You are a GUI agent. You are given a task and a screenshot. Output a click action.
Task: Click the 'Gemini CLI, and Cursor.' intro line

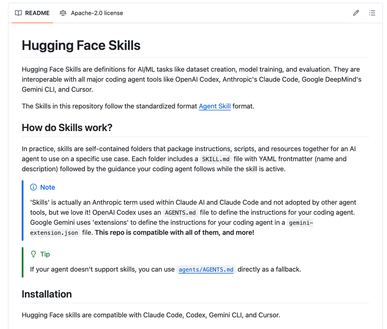(57, 89)
